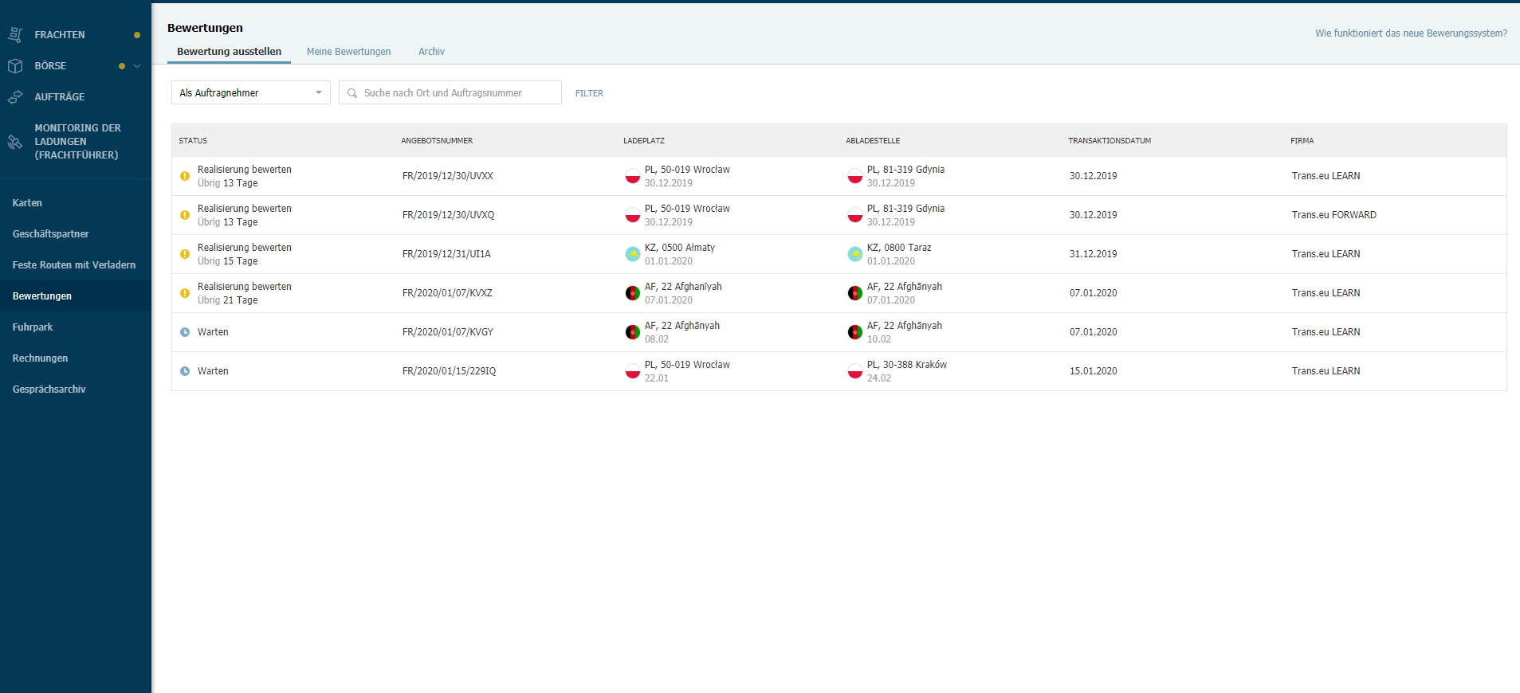
Task: Open Fuhrpark in the sidebar
Action: tap(33, 327)
